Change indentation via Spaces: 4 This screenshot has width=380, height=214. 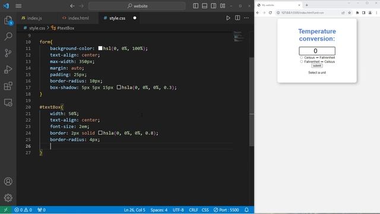[x=159, y=210]
